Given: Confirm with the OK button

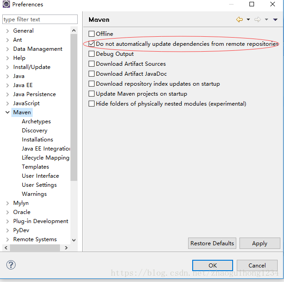Looking at the screenshot, I should 213,265.
